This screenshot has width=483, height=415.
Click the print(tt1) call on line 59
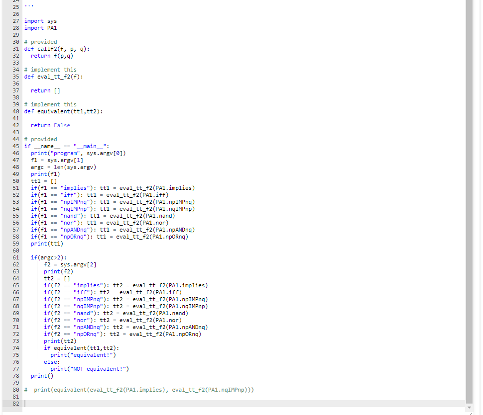pos(47,244)
